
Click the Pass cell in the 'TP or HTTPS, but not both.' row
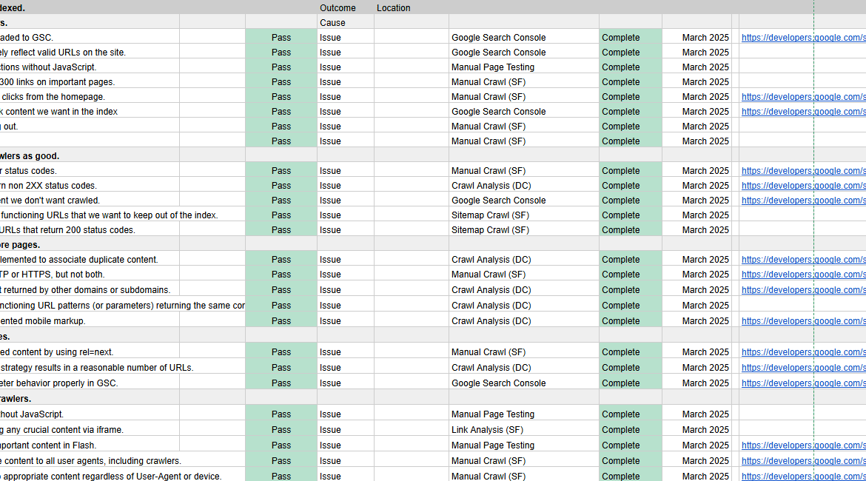[x=281, y=275]
